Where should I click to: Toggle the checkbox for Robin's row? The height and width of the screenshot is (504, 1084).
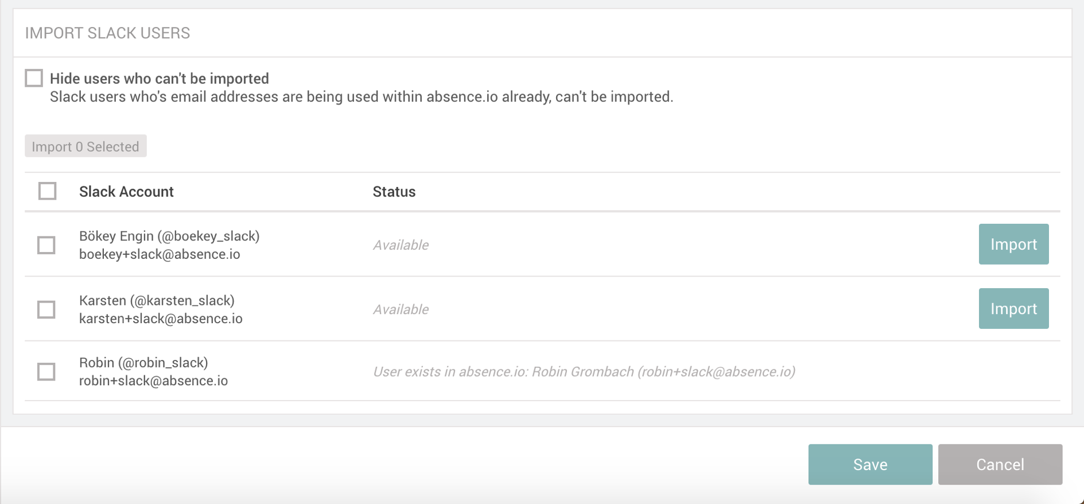click(x=46, y=371)
